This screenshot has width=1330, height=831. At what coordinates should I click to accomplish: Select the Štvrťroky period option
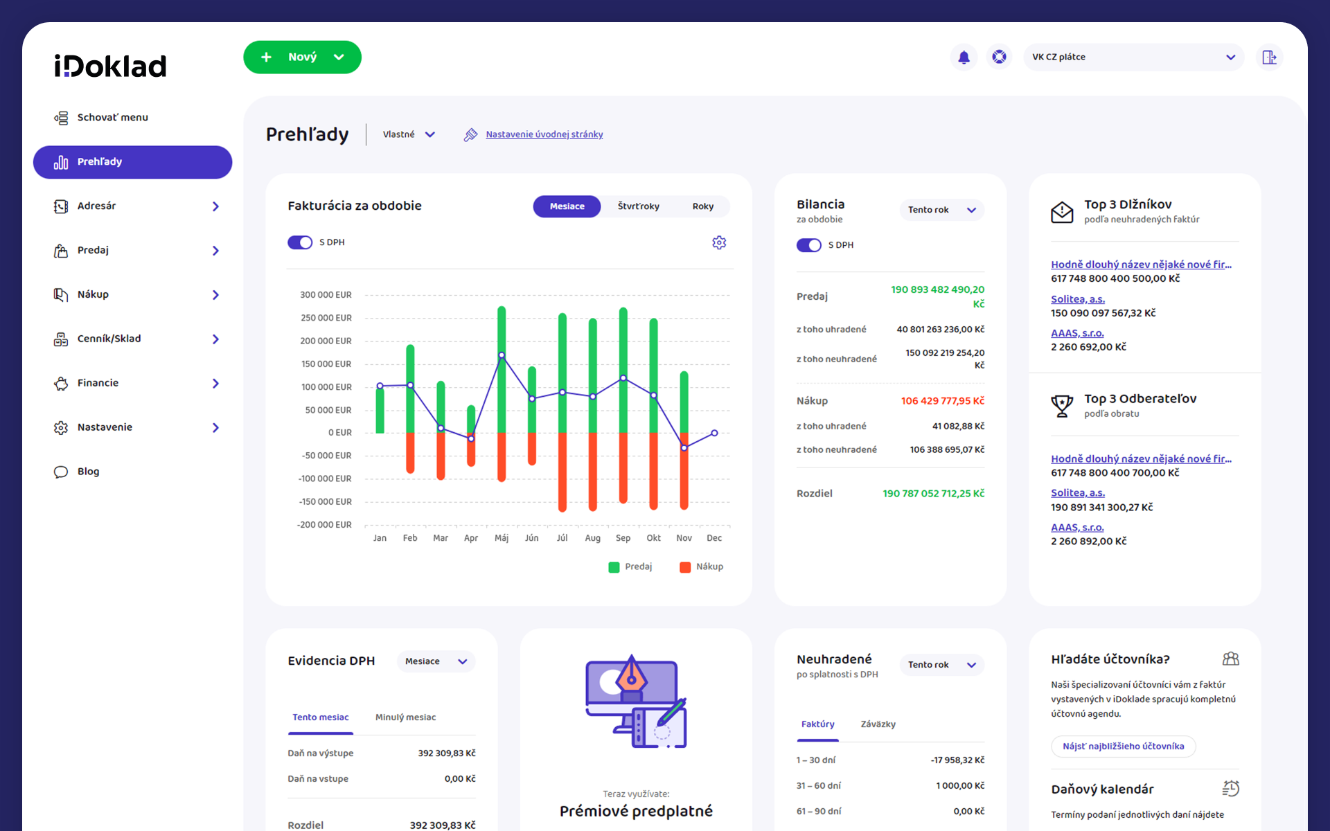tap(638, 206)
